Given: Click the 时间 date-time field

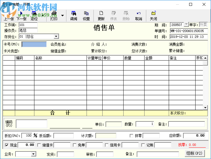Looking at the screenshot, I should pyautogui.click(x=189, y=37).
